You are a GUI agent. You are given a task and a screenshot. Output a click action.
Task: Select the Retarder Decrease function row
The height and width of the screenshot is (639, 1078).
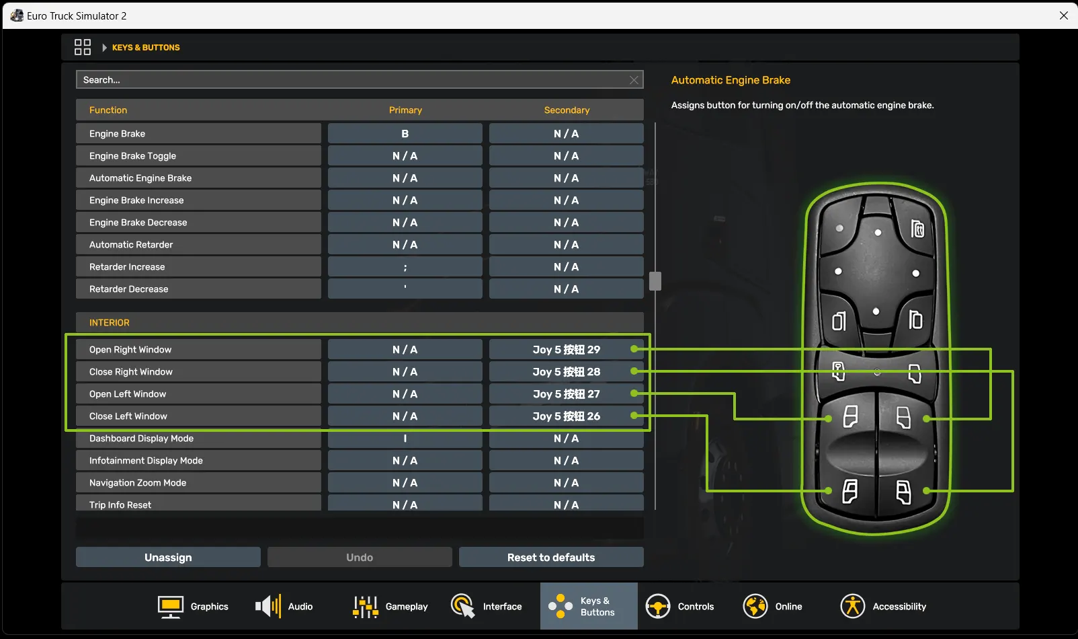click(198, 289)
